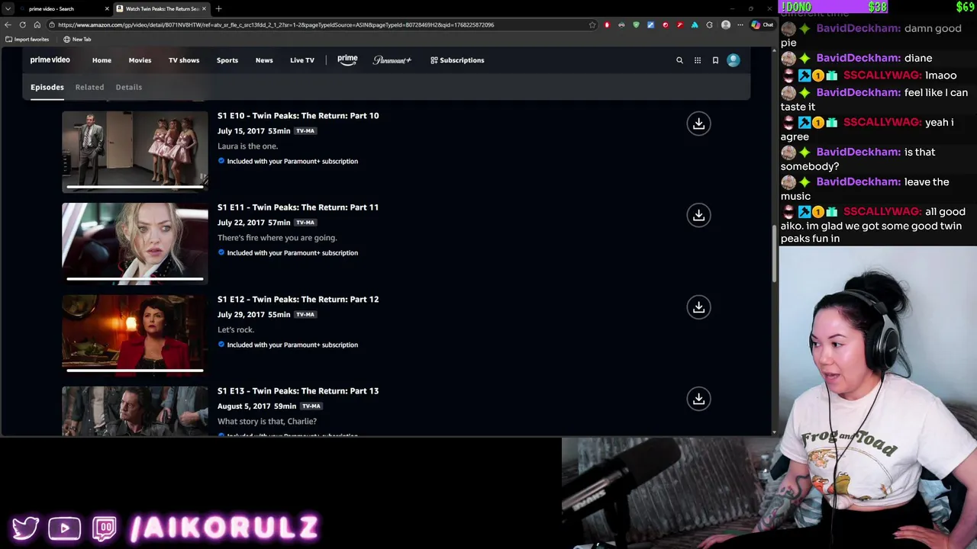Viewport: 977px width, 549px height.
Task: Download S1 E10 Part 10 episode
Action: [698, 124]
